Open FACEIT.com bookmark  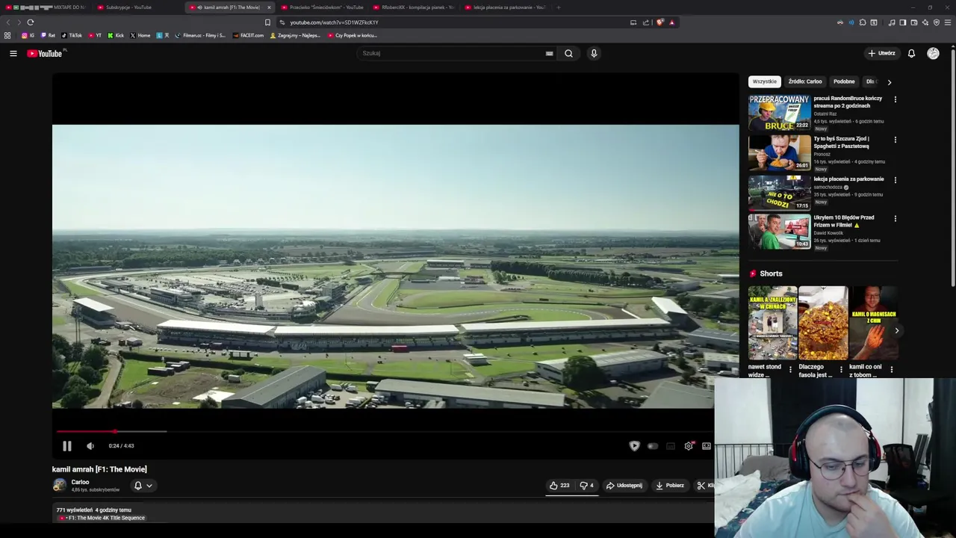(x=248, y=35)
